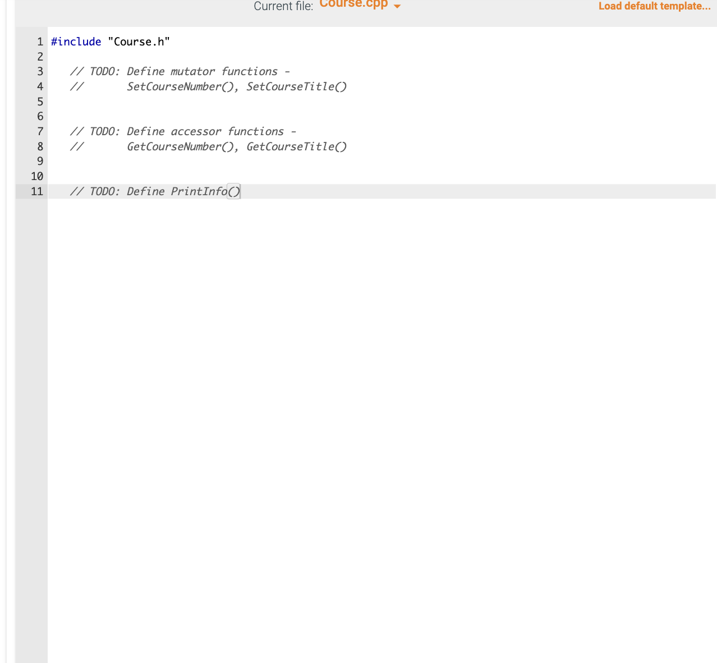
Task: Select the highlighted PrintInfo TODO comment
Action: (155, 191)
